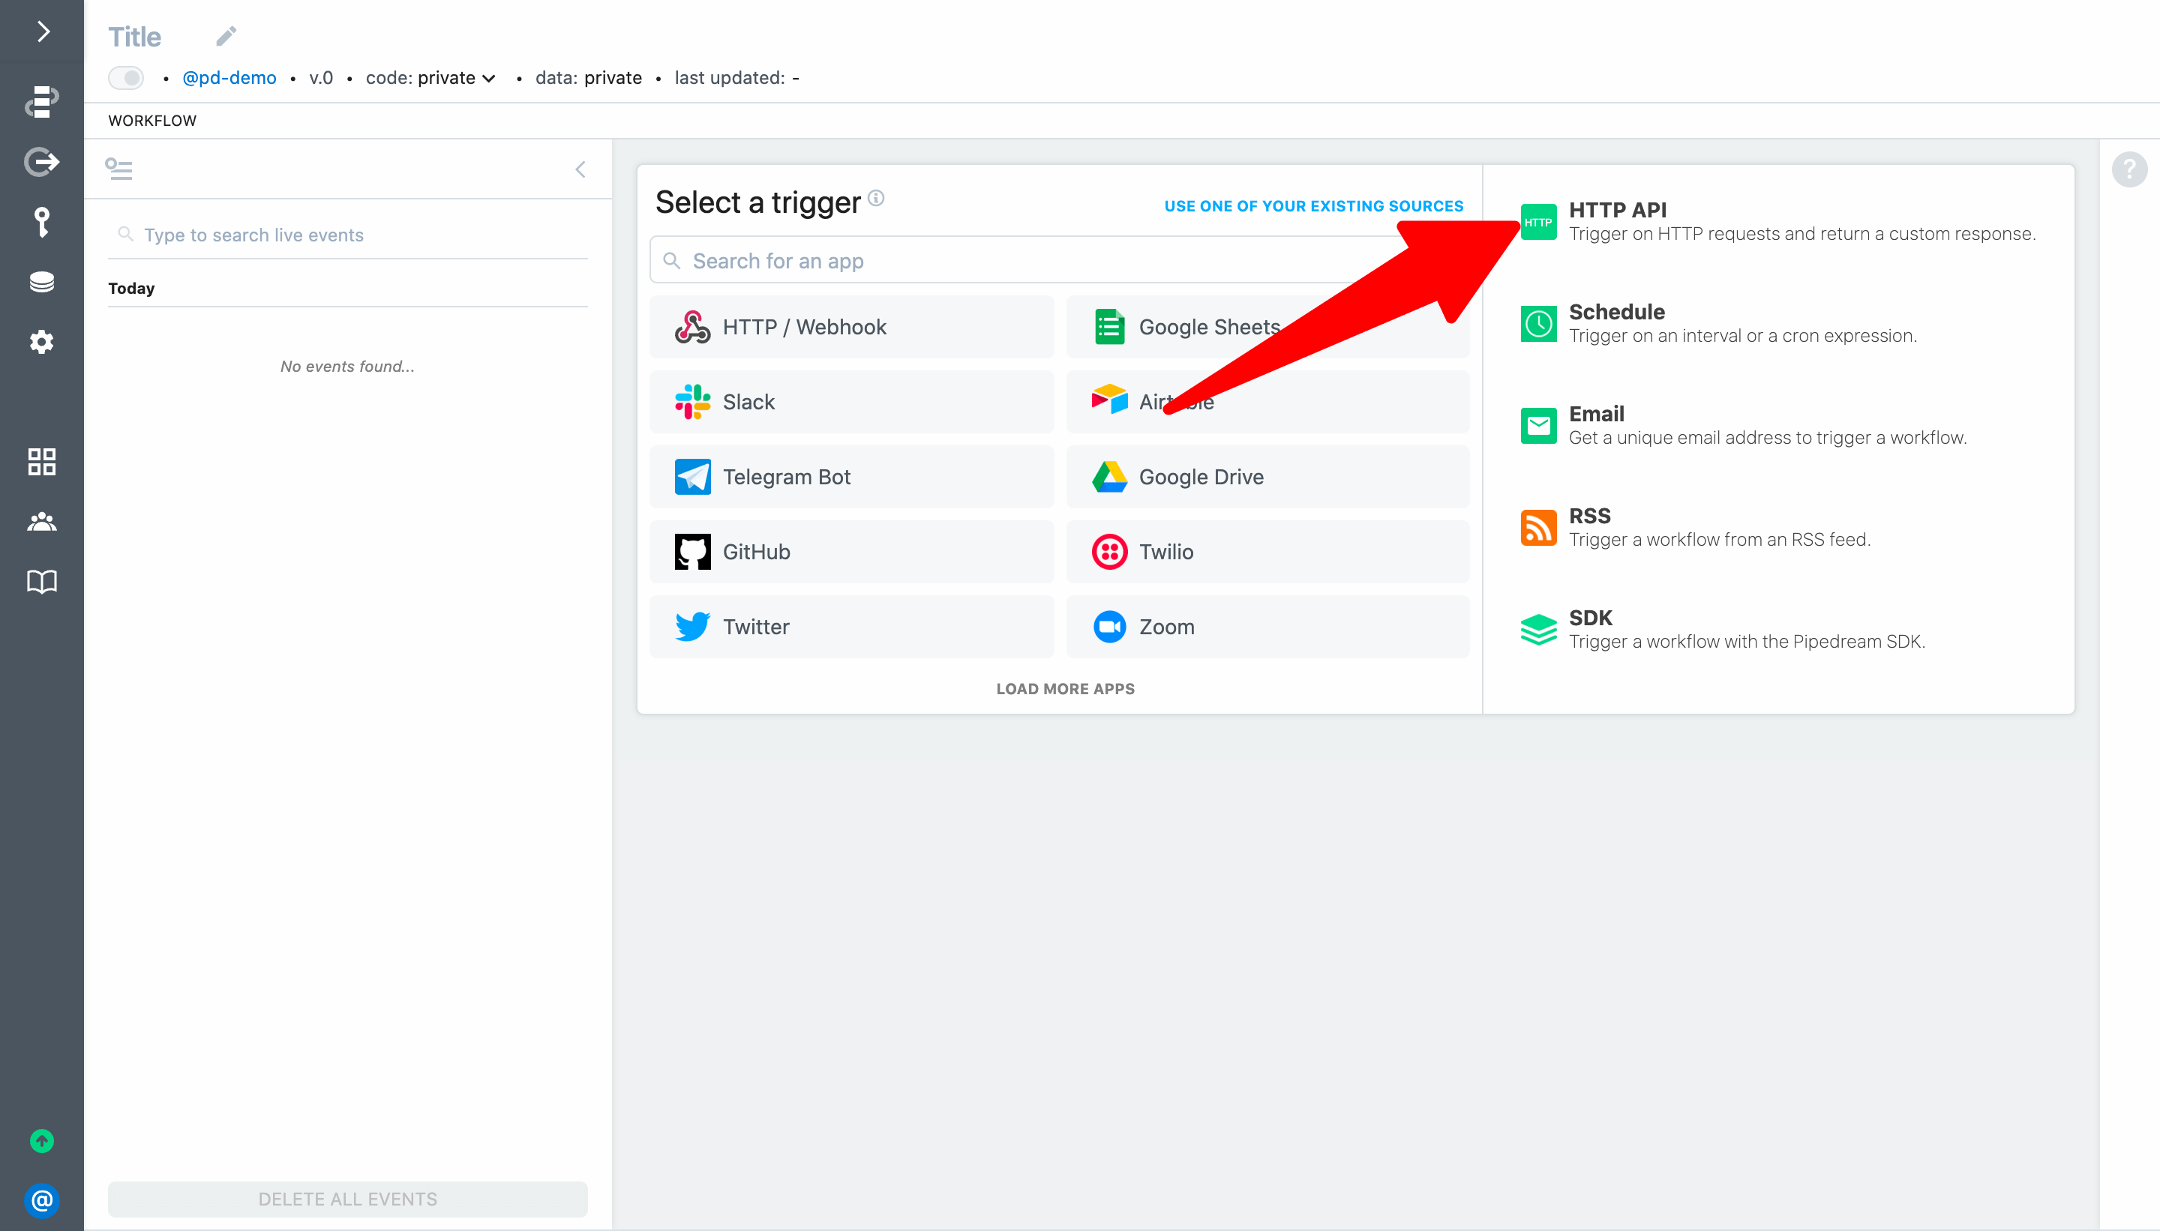
Task: Click the pencil icon to edit the title
Action: pyautogui.click(x=226, y=36)
